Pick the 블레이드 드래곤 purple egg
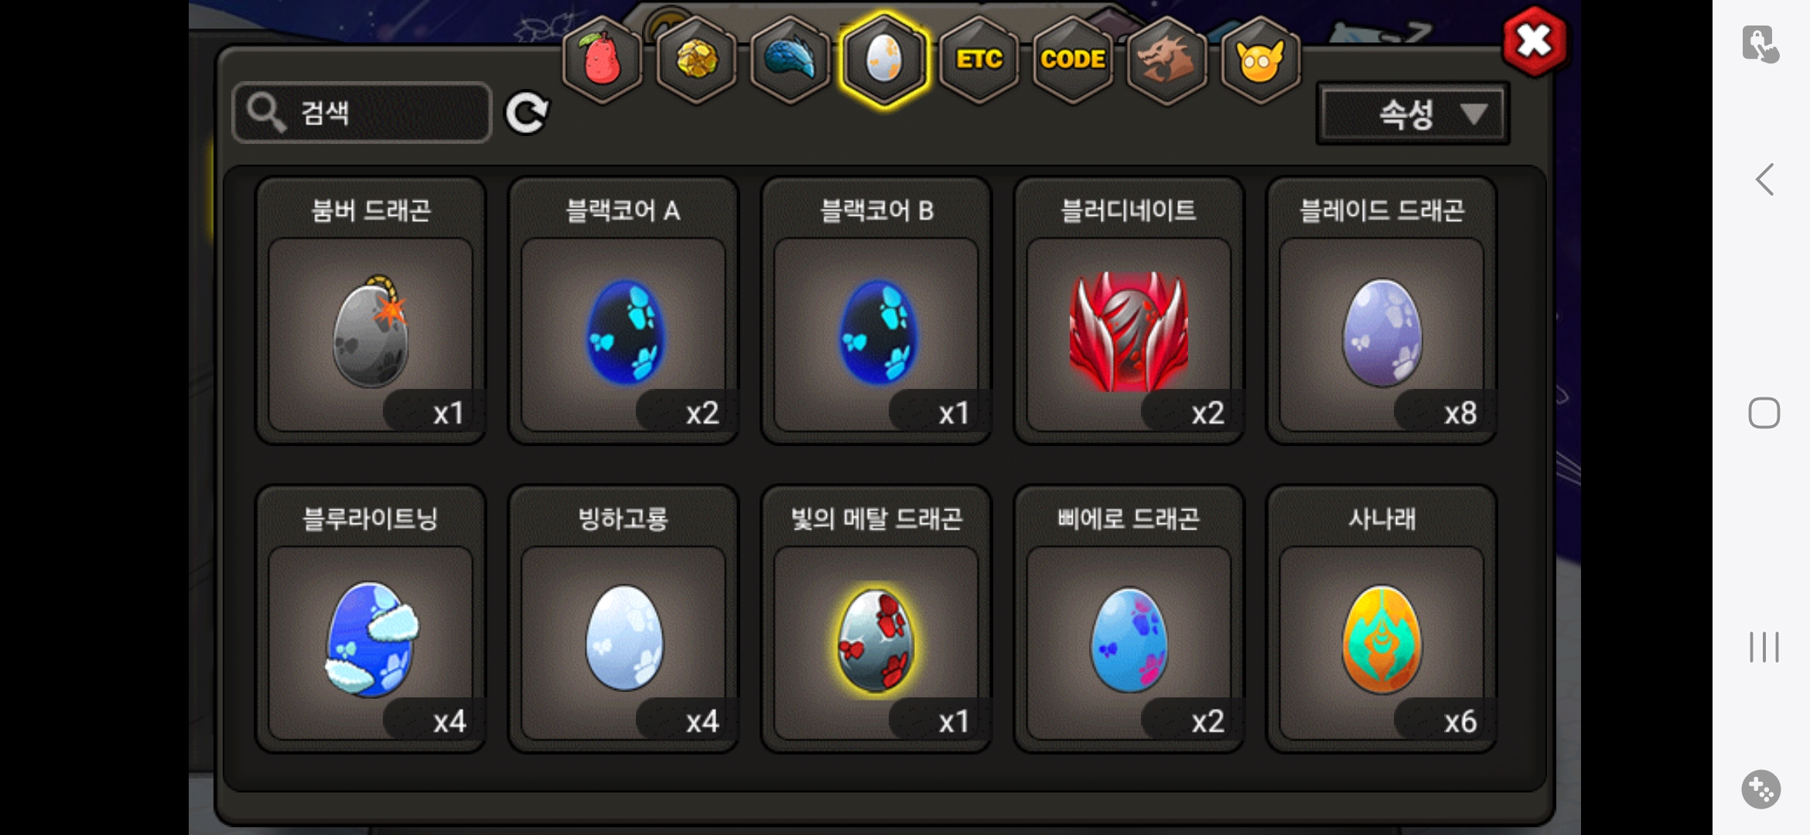 [1381, 312]
